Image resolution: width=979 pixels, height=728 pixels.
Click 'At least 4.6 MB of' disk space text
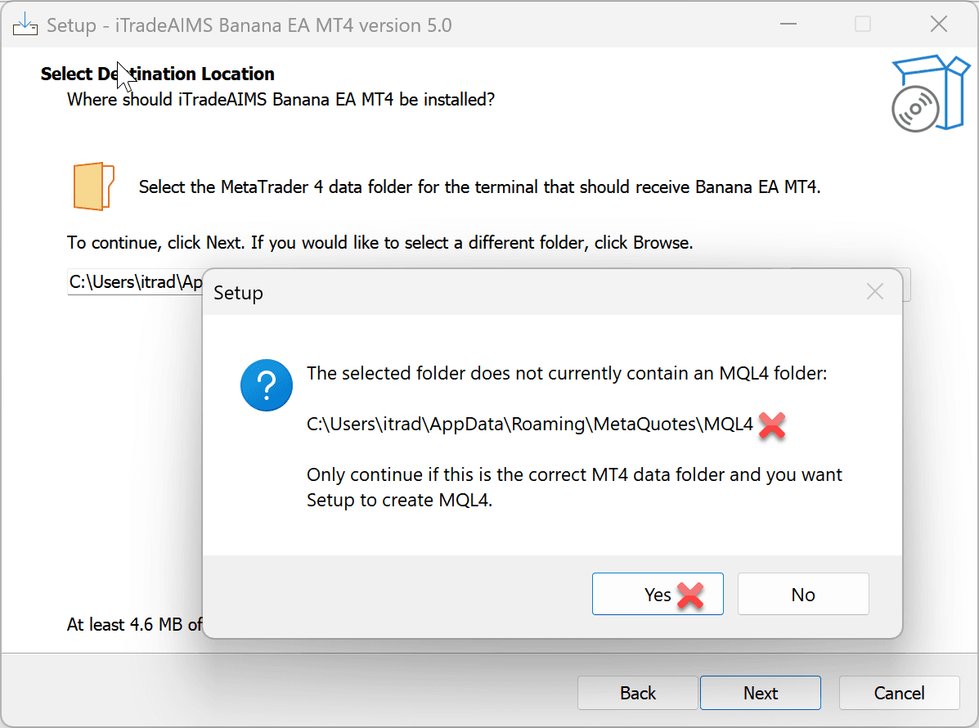click(x=135, y=624)
